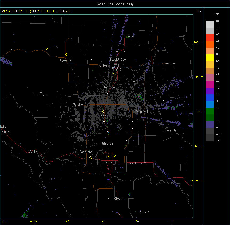Click the yellow diamond marker above Calgary label
The image size is (230, 225).
108,157
